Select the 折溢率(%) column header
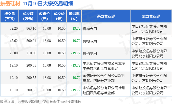The image size is (172, 104). [x=74, y=16]
